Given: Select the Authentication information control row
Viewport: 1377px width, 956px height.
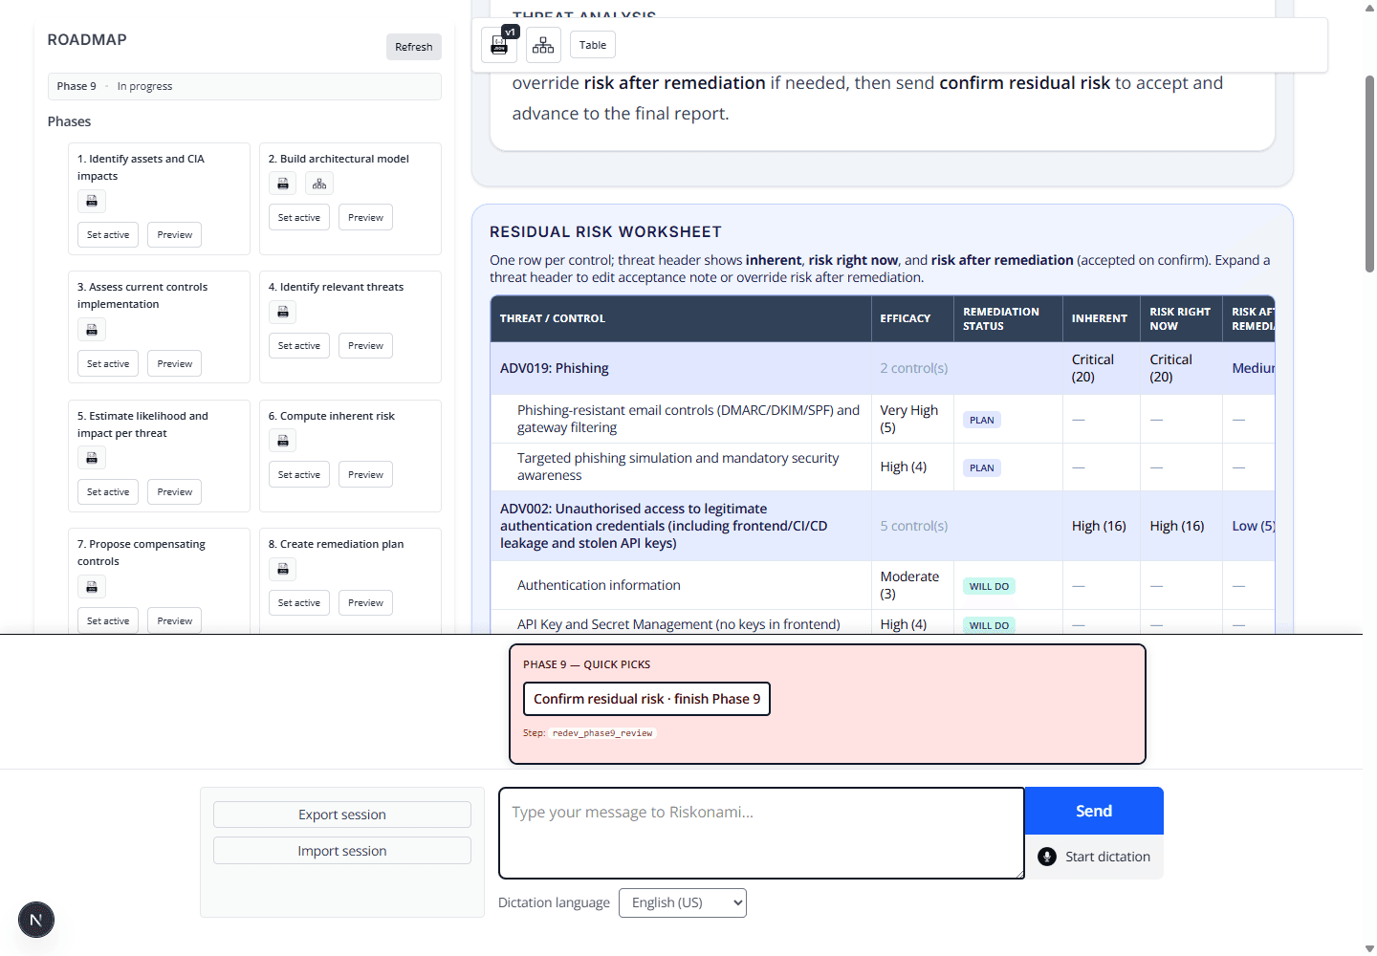Looking at the screenshot, I should [x=883, y=585].
